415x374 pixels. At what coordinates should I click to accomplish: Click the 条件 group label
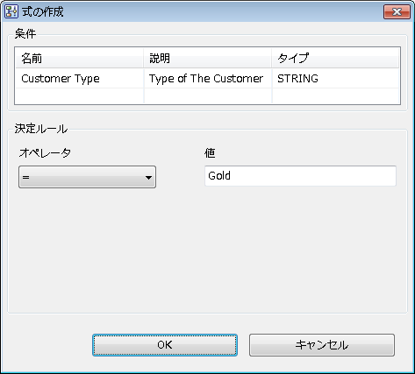click(x=25, y=34)
